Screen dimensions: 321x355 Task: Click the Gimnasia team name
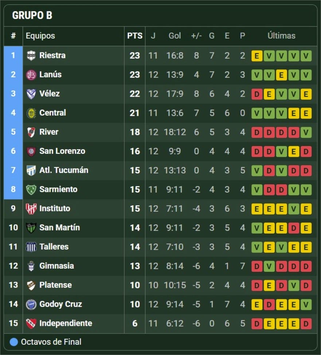pyautogui.click(x=56, y=266)
